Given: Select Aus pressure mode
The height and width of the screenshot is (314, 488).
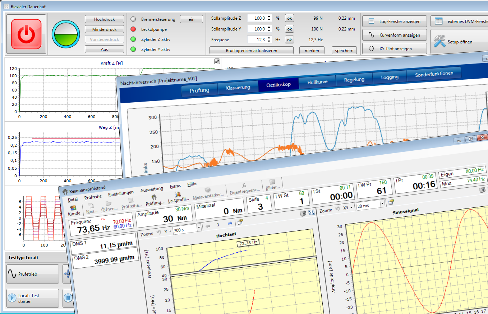Looking at the screenshot, I should pyautogui.click(x=105, y=50).
